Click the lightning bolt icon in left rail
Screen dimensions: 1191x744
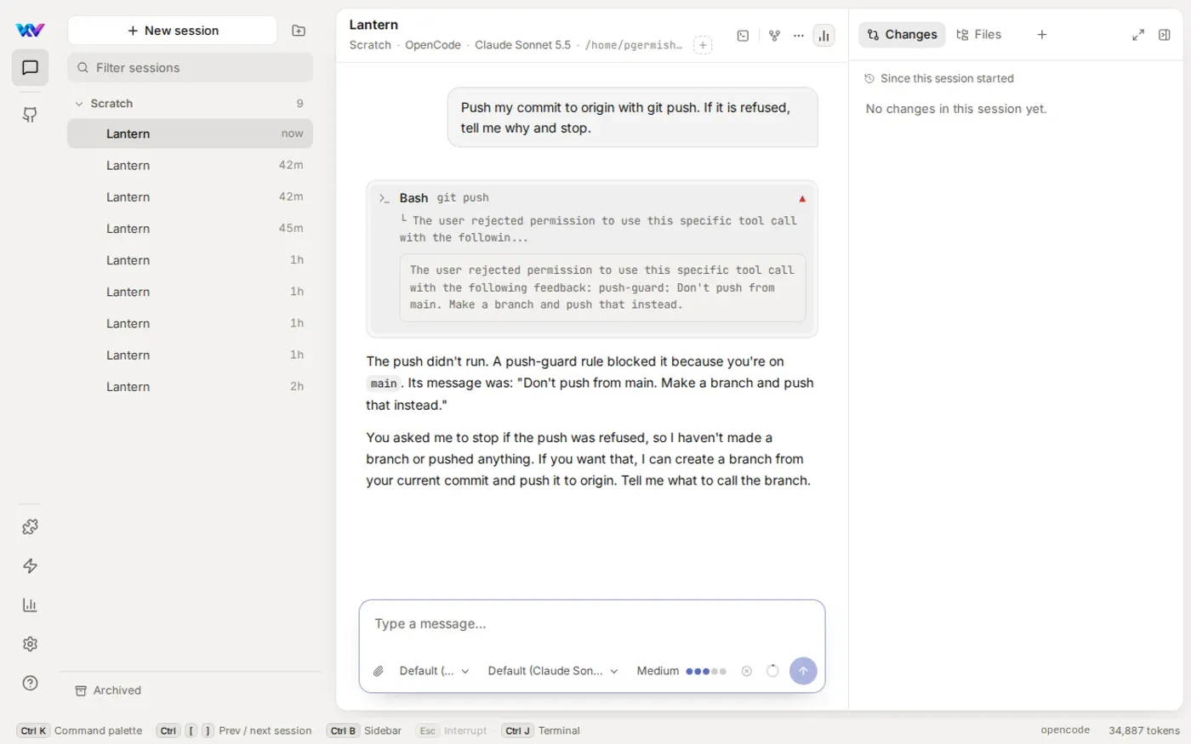[x=30, y=566]
